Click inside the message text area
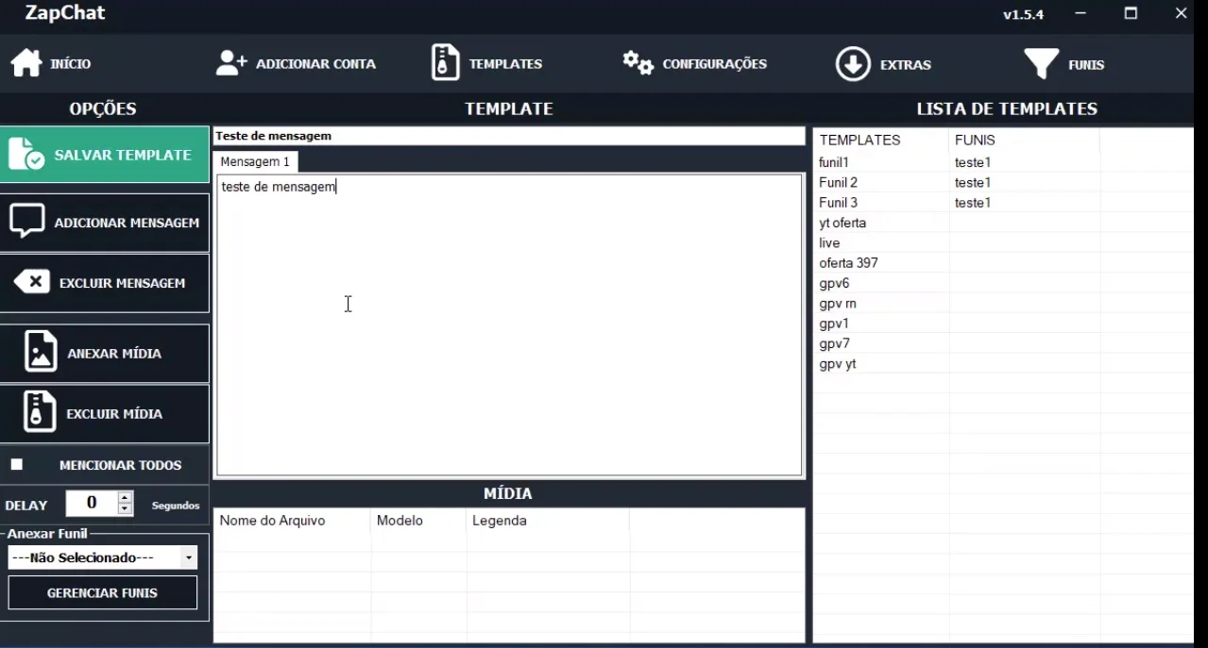The width and height of the screenshot is (1208, 648). [x=509, y=325]
